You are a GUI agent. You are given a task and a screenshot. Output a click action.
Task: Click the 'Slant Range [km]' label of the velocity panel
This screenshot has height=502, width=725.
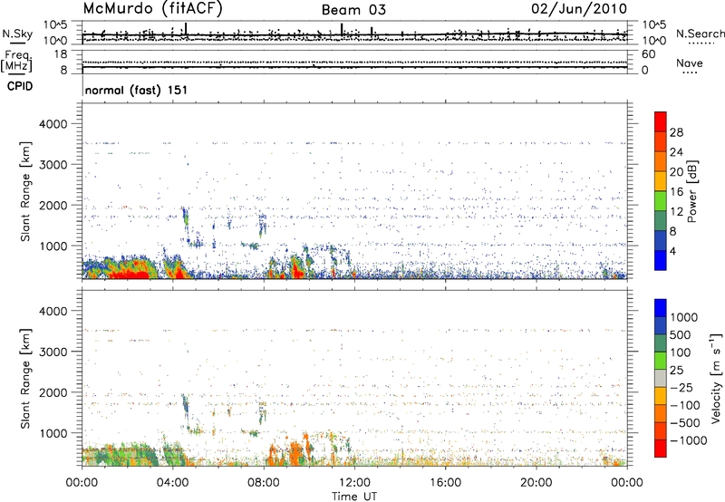point(25,379)
